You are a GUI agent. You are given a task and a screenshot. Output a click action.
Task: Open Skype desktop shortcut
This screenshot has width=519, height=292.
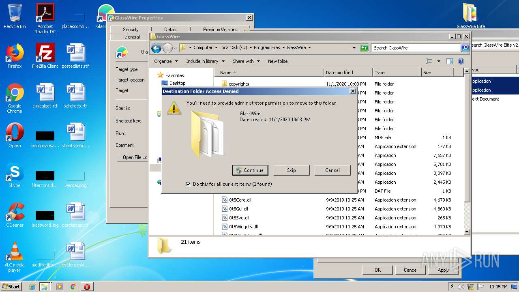[x=15, y=175]
